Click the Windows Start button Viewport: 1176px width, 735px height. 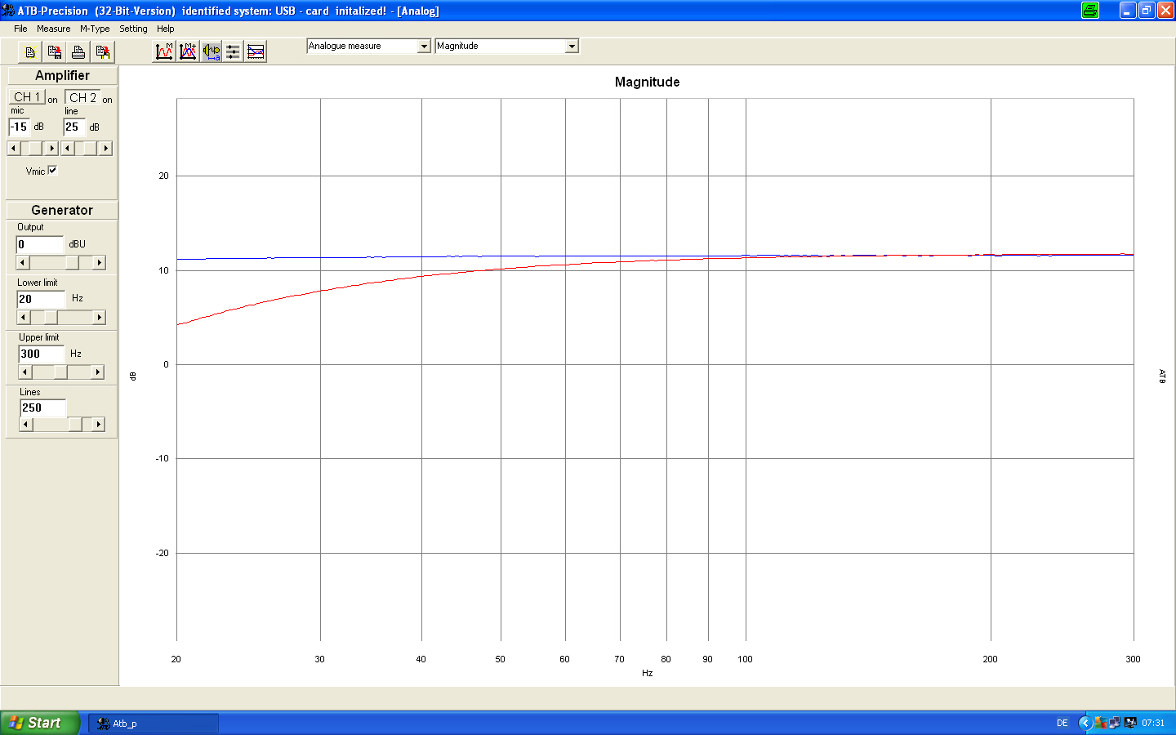click(x=39, y=723)
